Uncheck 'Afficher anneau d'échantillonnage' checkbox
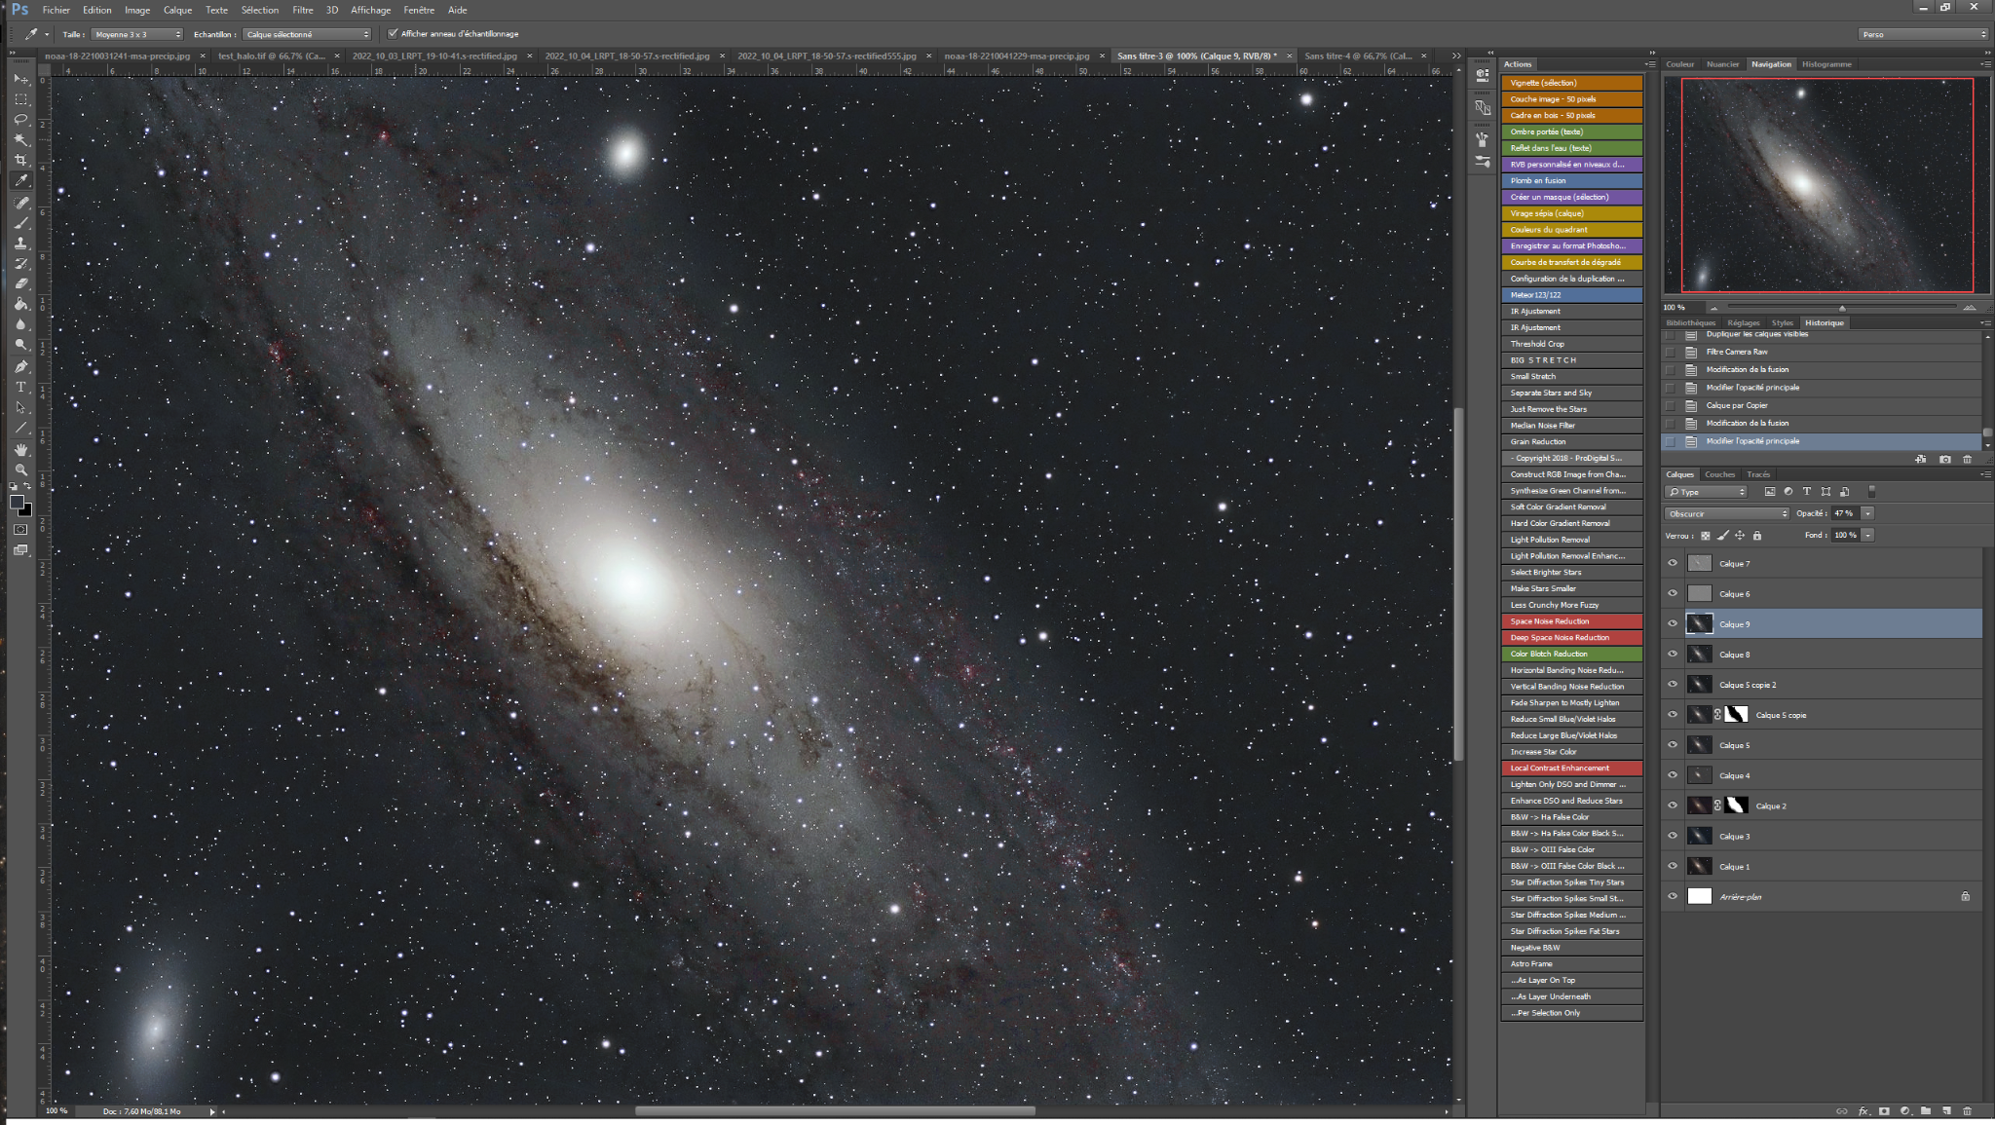 [x=393, y=34]
